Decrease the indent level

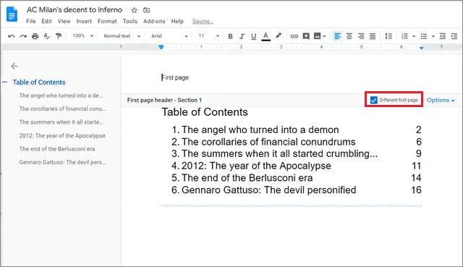pos(442,36)
